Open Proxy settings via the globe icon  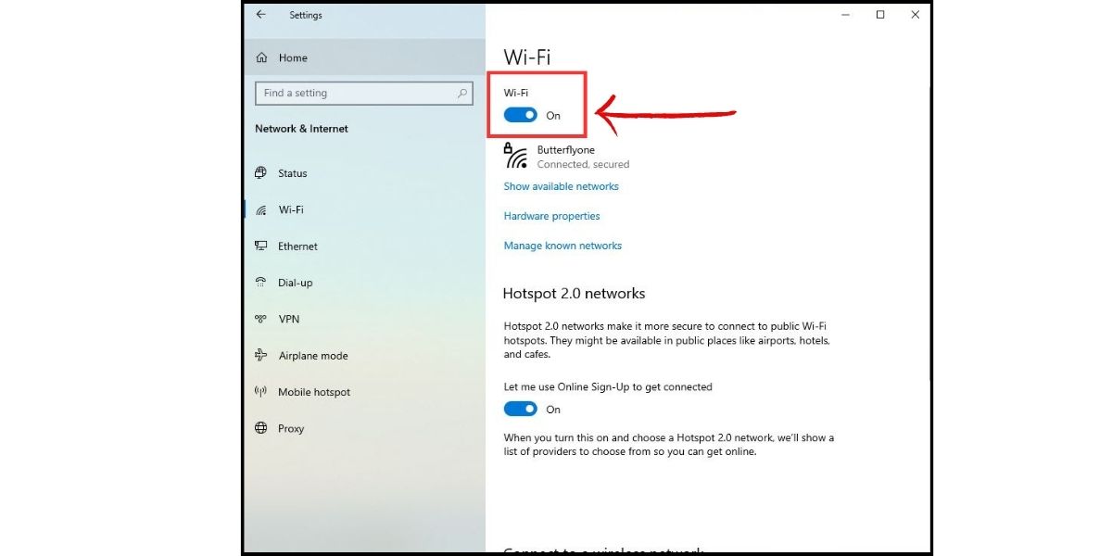[260, 428]
